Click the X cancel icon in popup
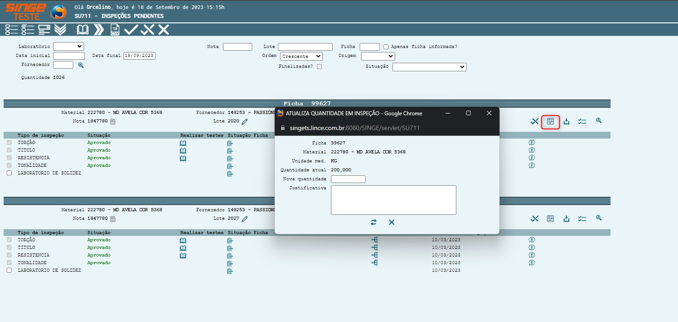Viewport: 678px width, 322px height. [x=392, y=222]
